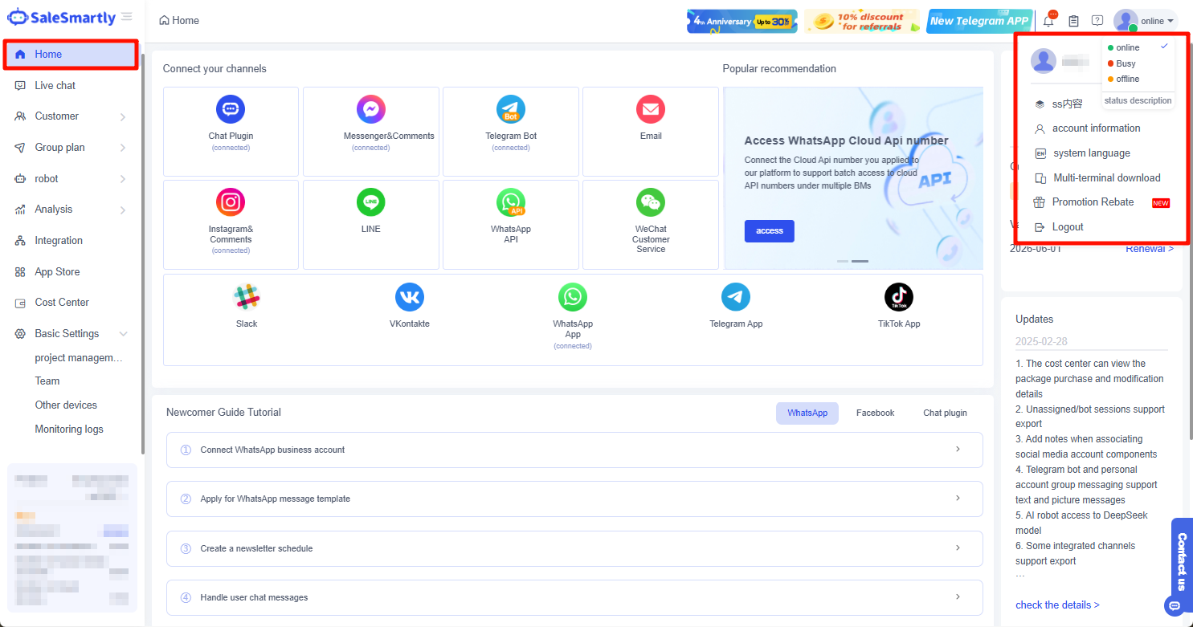
Task: Select the Chat Plugin channel icon
Action: click(x=231, y=109)
